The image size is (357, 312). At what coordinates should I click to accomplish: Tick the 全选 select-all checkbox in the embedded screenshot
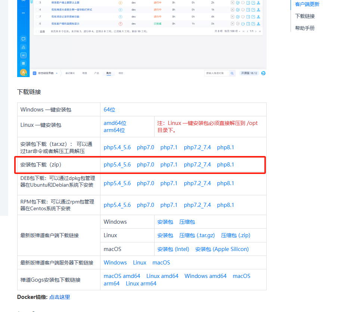tap(37, 31)
